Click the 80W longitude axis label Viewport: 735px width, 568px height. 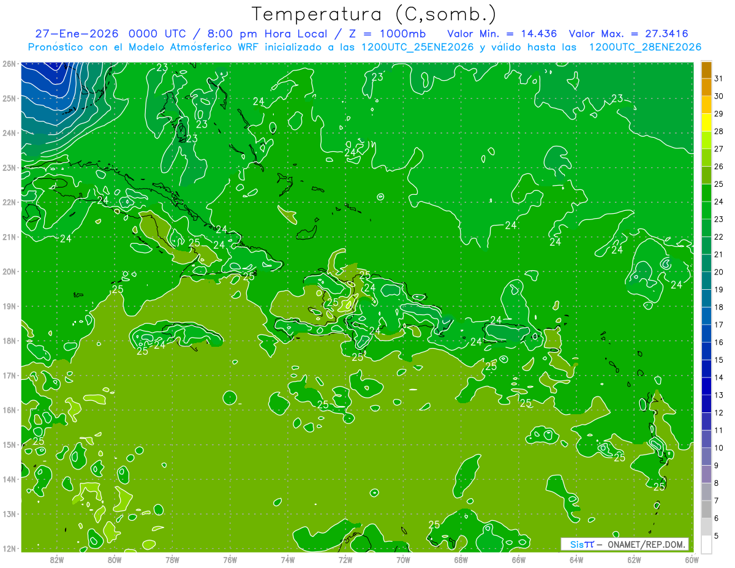pyautogui.click(x=115, y=559)
